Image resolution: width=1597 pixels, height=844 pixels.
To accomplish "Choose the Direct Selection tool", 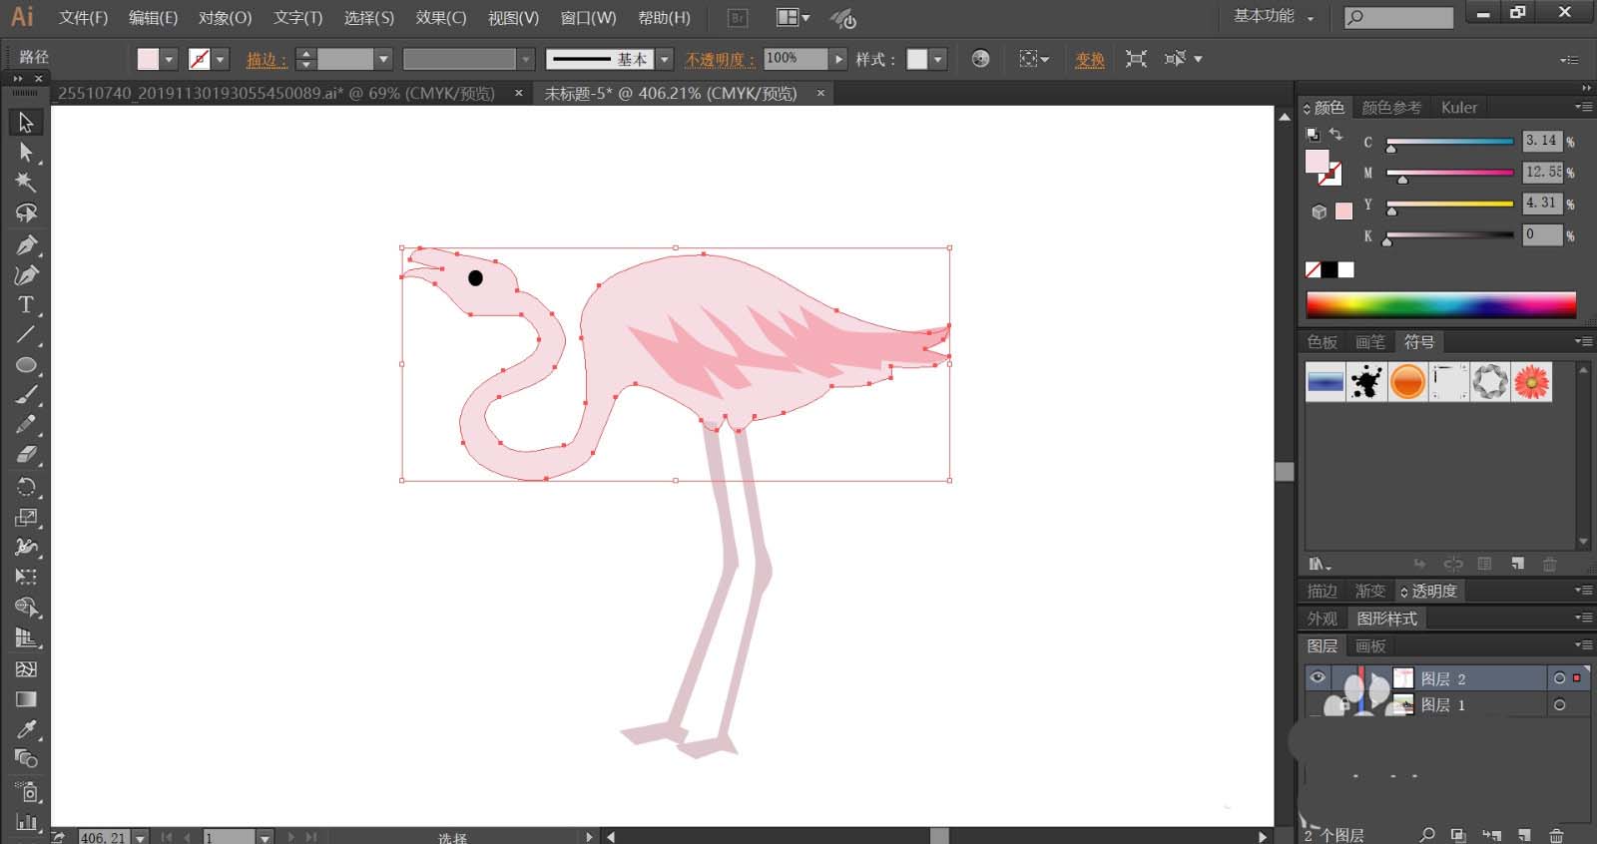I will pos(26,153).
